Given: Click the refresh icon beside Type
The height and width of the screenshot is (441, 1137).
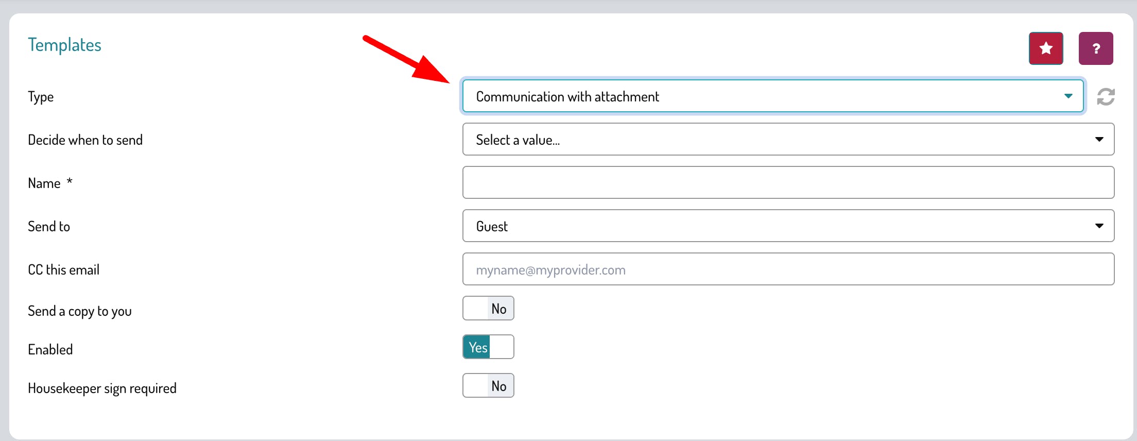Looking at the screenshot, I should tap(1105, 96).
